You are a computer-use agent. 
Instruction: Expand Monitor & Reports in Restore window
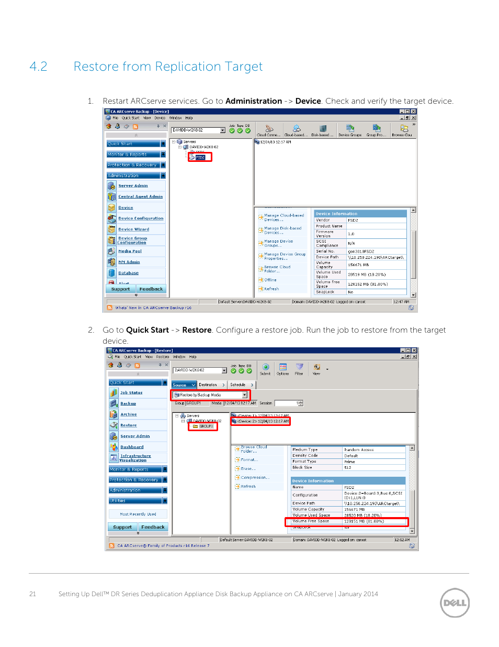pos(165,469)
